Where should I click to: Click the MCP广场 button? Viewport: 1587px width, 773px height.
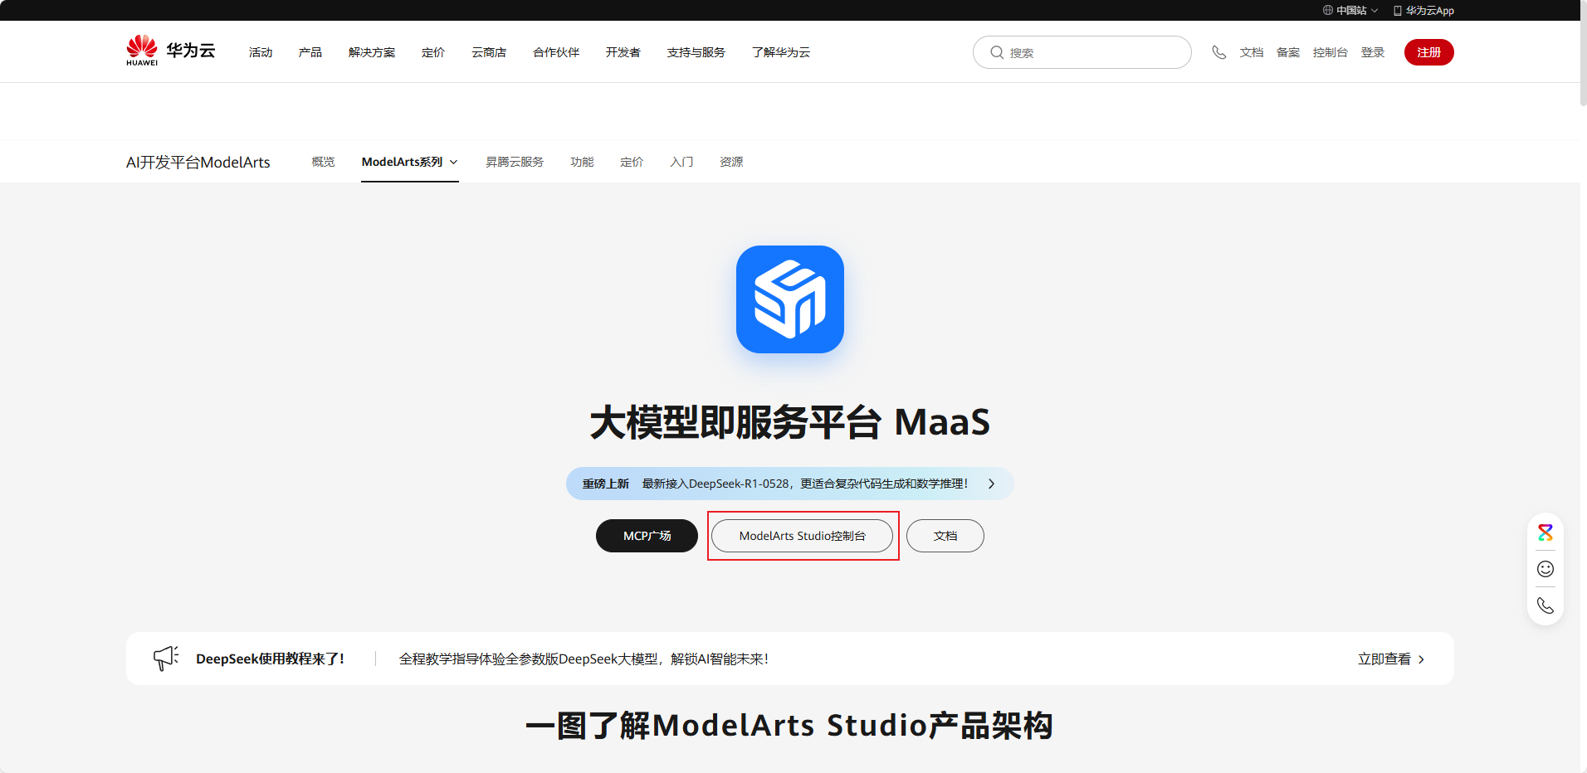(x=647, y=536)
